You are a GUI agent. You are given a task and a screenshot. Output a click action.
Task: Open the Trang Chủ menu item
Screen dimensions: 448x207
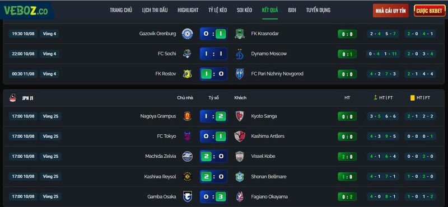click(121, 10)
